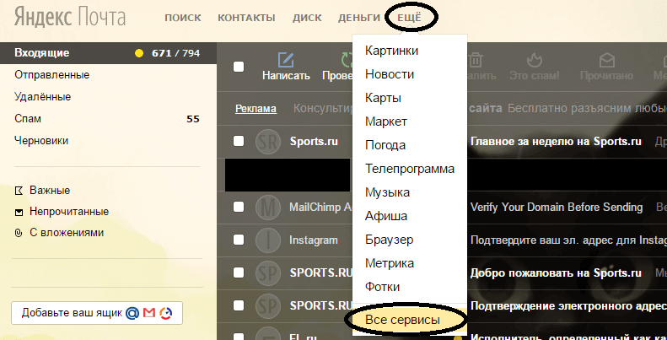Image resolution: width=667 pixels, height=340 pixels.
Task: Click the M avatar for MailChimp
Action: click(x=268, y=208)
